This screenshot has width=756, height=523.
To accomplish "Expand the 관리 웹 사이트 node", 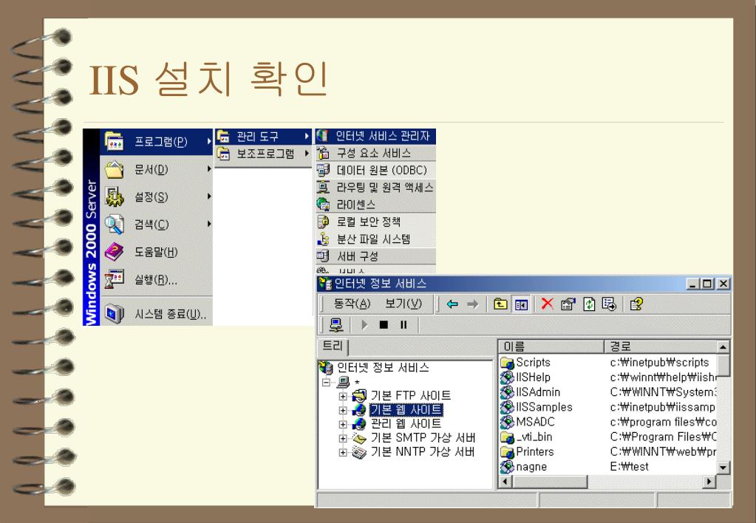I will (x=343, y=424).
